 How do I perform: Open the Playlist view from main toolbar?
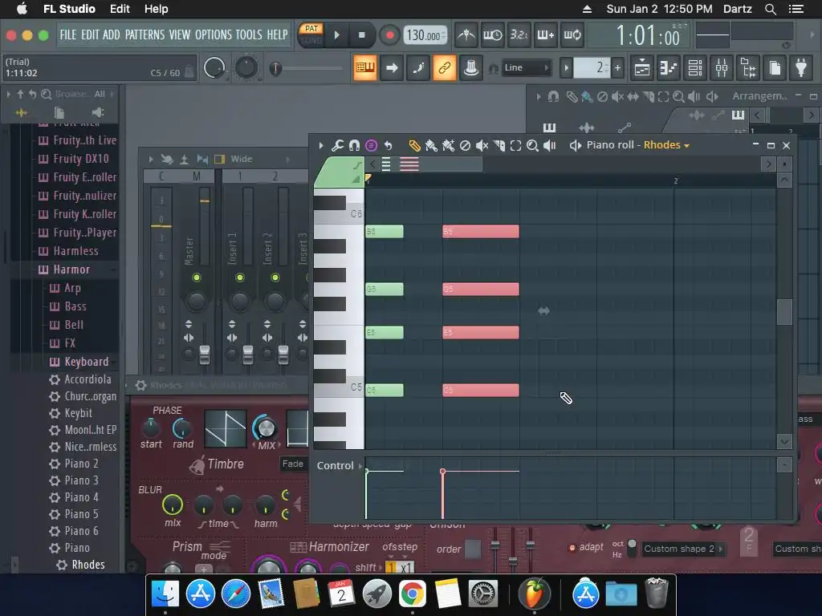coord(641,67)
